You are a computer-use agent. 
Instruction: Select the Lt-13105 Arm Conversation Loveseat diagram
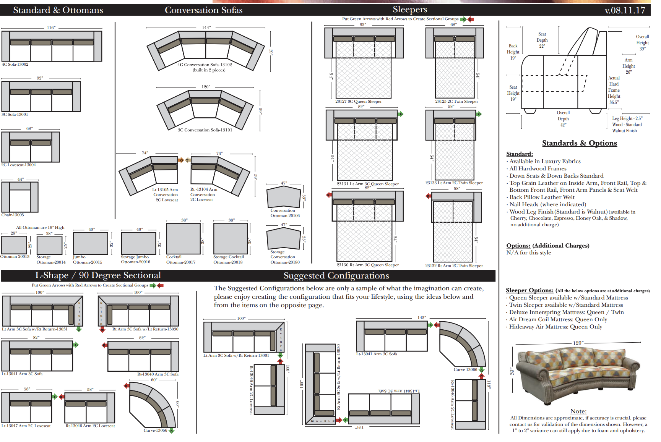[148, 175]
